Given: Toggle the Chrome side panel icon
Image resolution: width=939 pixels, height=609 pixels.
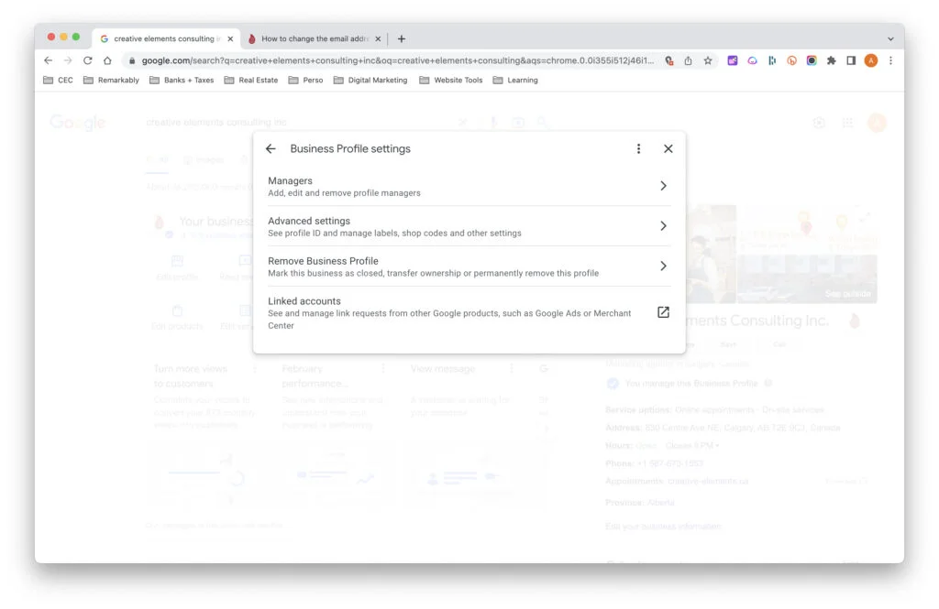Looking at the screenshot, I should click(851, 60).
